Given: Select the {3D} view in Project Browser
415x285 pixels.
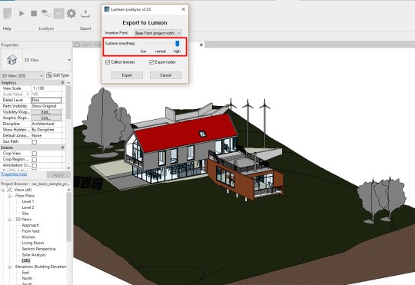Looking at the screenshot, I should [x=26, y=260].
